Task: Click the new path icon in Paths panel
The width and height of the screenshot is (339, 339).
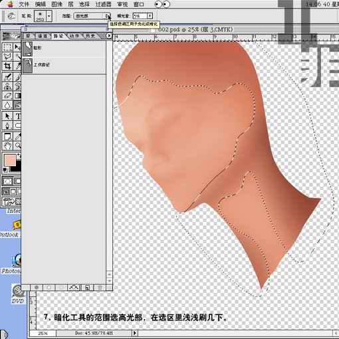Action: point(87,288)
